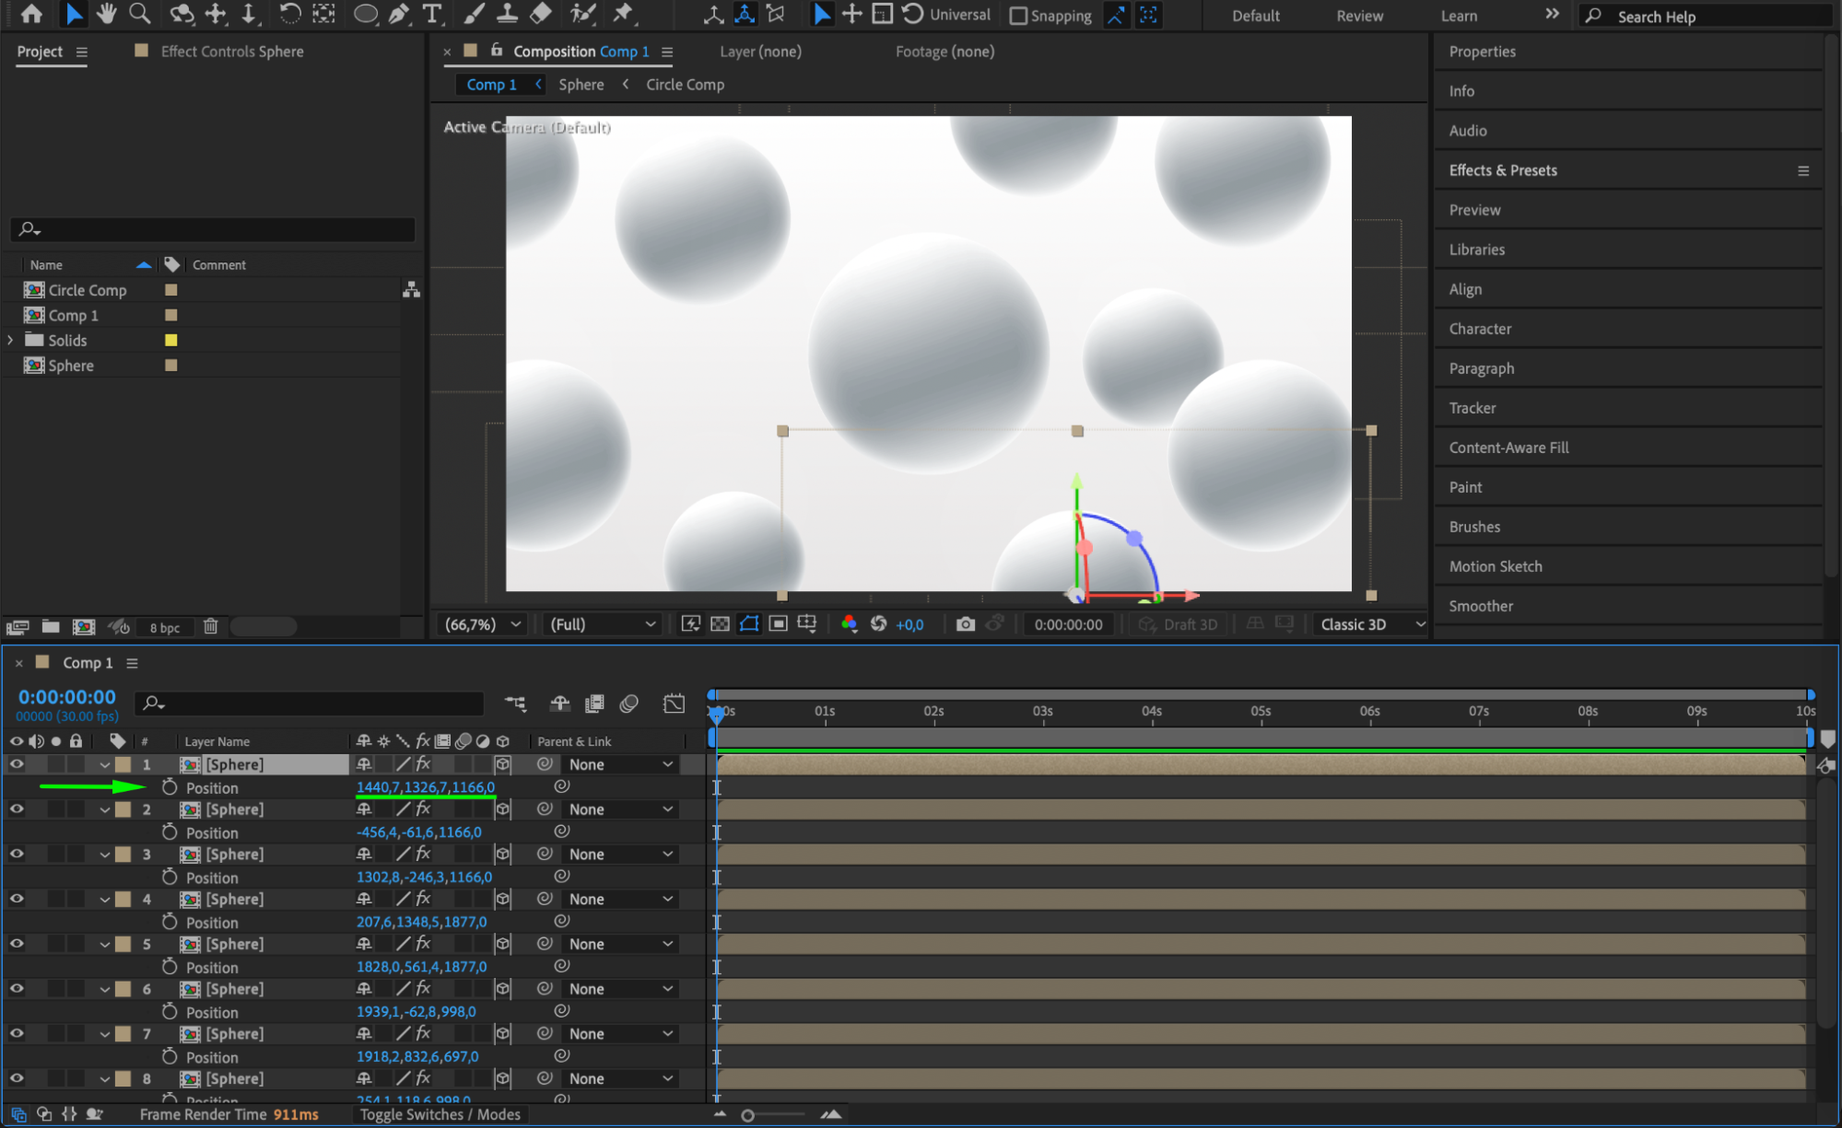Select the Type text tool
Image resolution: width=1842 pixels, height=1128 pixels.
tap(432, 14)
